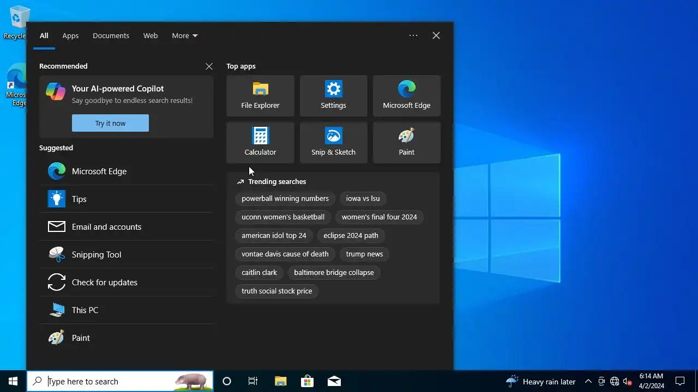Image resolution: width=698 pixels, height=392 pixels.
Task: Search uconn women's basketball trend
Action: pos(283,217)
